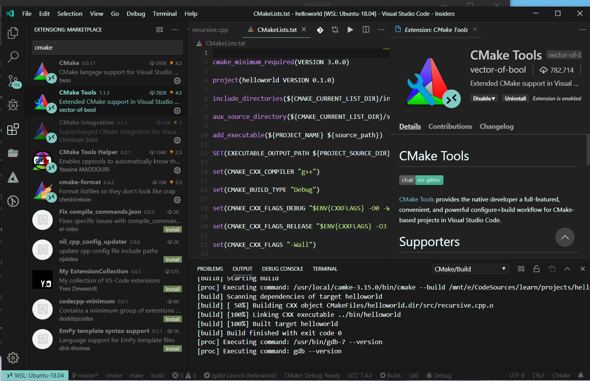Open more actions for CMakeLists editor group
Image resolution: width=590 pixels, height=381 pixels.
(381, 30)
